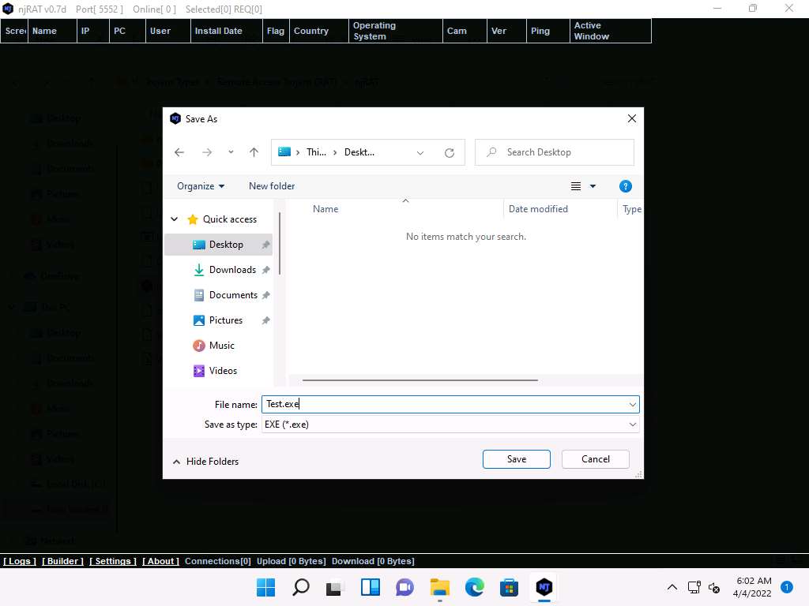Open the recent locations dropdown arrow
The image size is (809, 606).
coord(231,152)
